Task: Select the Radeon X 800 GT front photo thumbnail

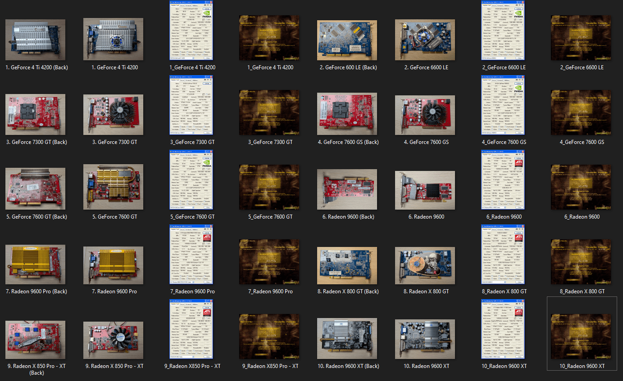Action: point(425,265)
